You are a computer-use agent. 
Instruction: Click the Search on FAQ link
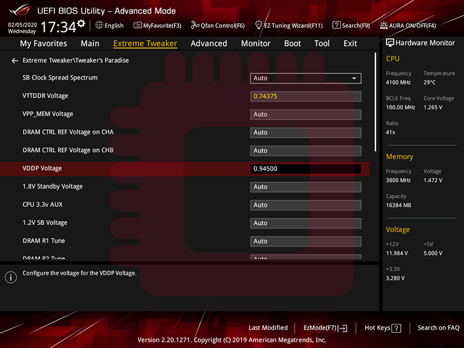(x=438, y=328)
